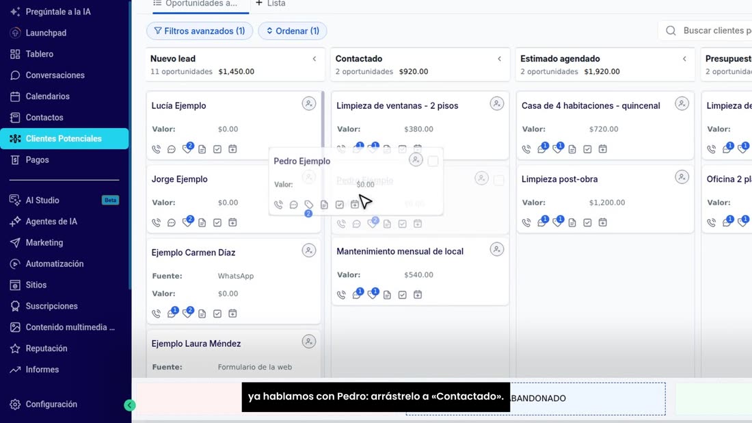Click the chat icon on Lucía Ejemplo card
Screen dimensions: 752x423
172,149
